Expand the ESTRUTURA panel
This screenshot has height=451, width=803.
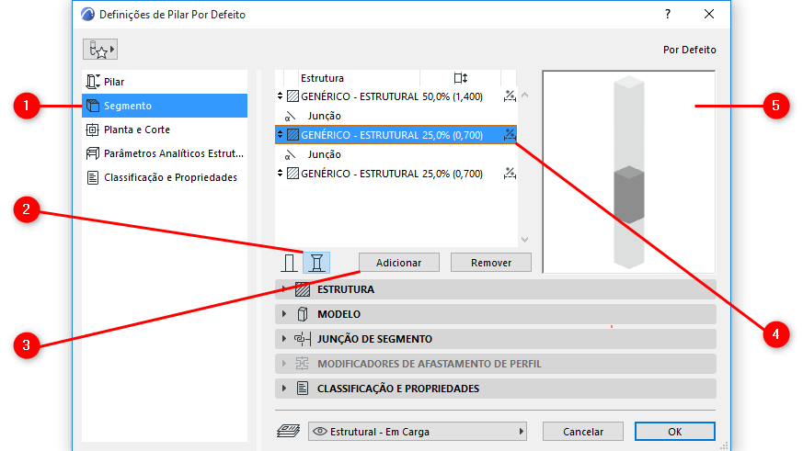coord(495,289)
